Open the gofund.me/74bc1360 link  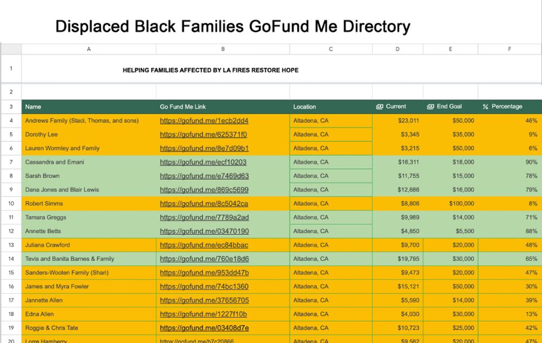(204, 286)
